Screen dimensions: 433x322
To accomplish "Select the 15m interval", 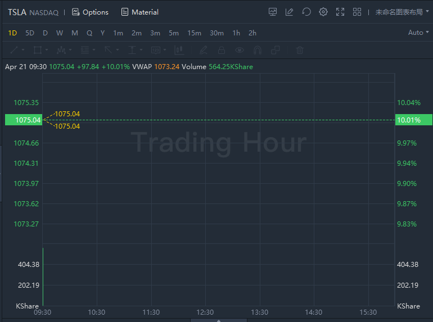I will click(194, 33).
